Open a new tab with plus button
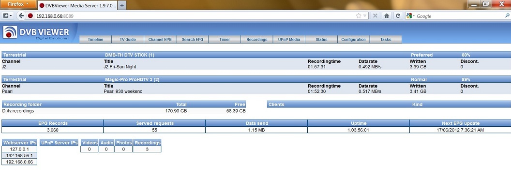The height and width of the screenshot is (179, 511). [x=122, y=5]
